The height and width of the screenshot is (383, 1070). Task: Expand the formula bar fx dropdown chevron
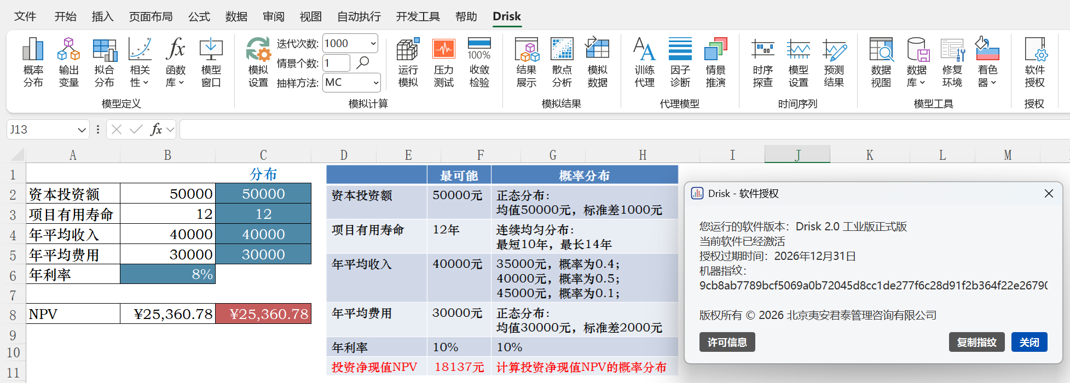pyautogui.click(x=170, y=130)
